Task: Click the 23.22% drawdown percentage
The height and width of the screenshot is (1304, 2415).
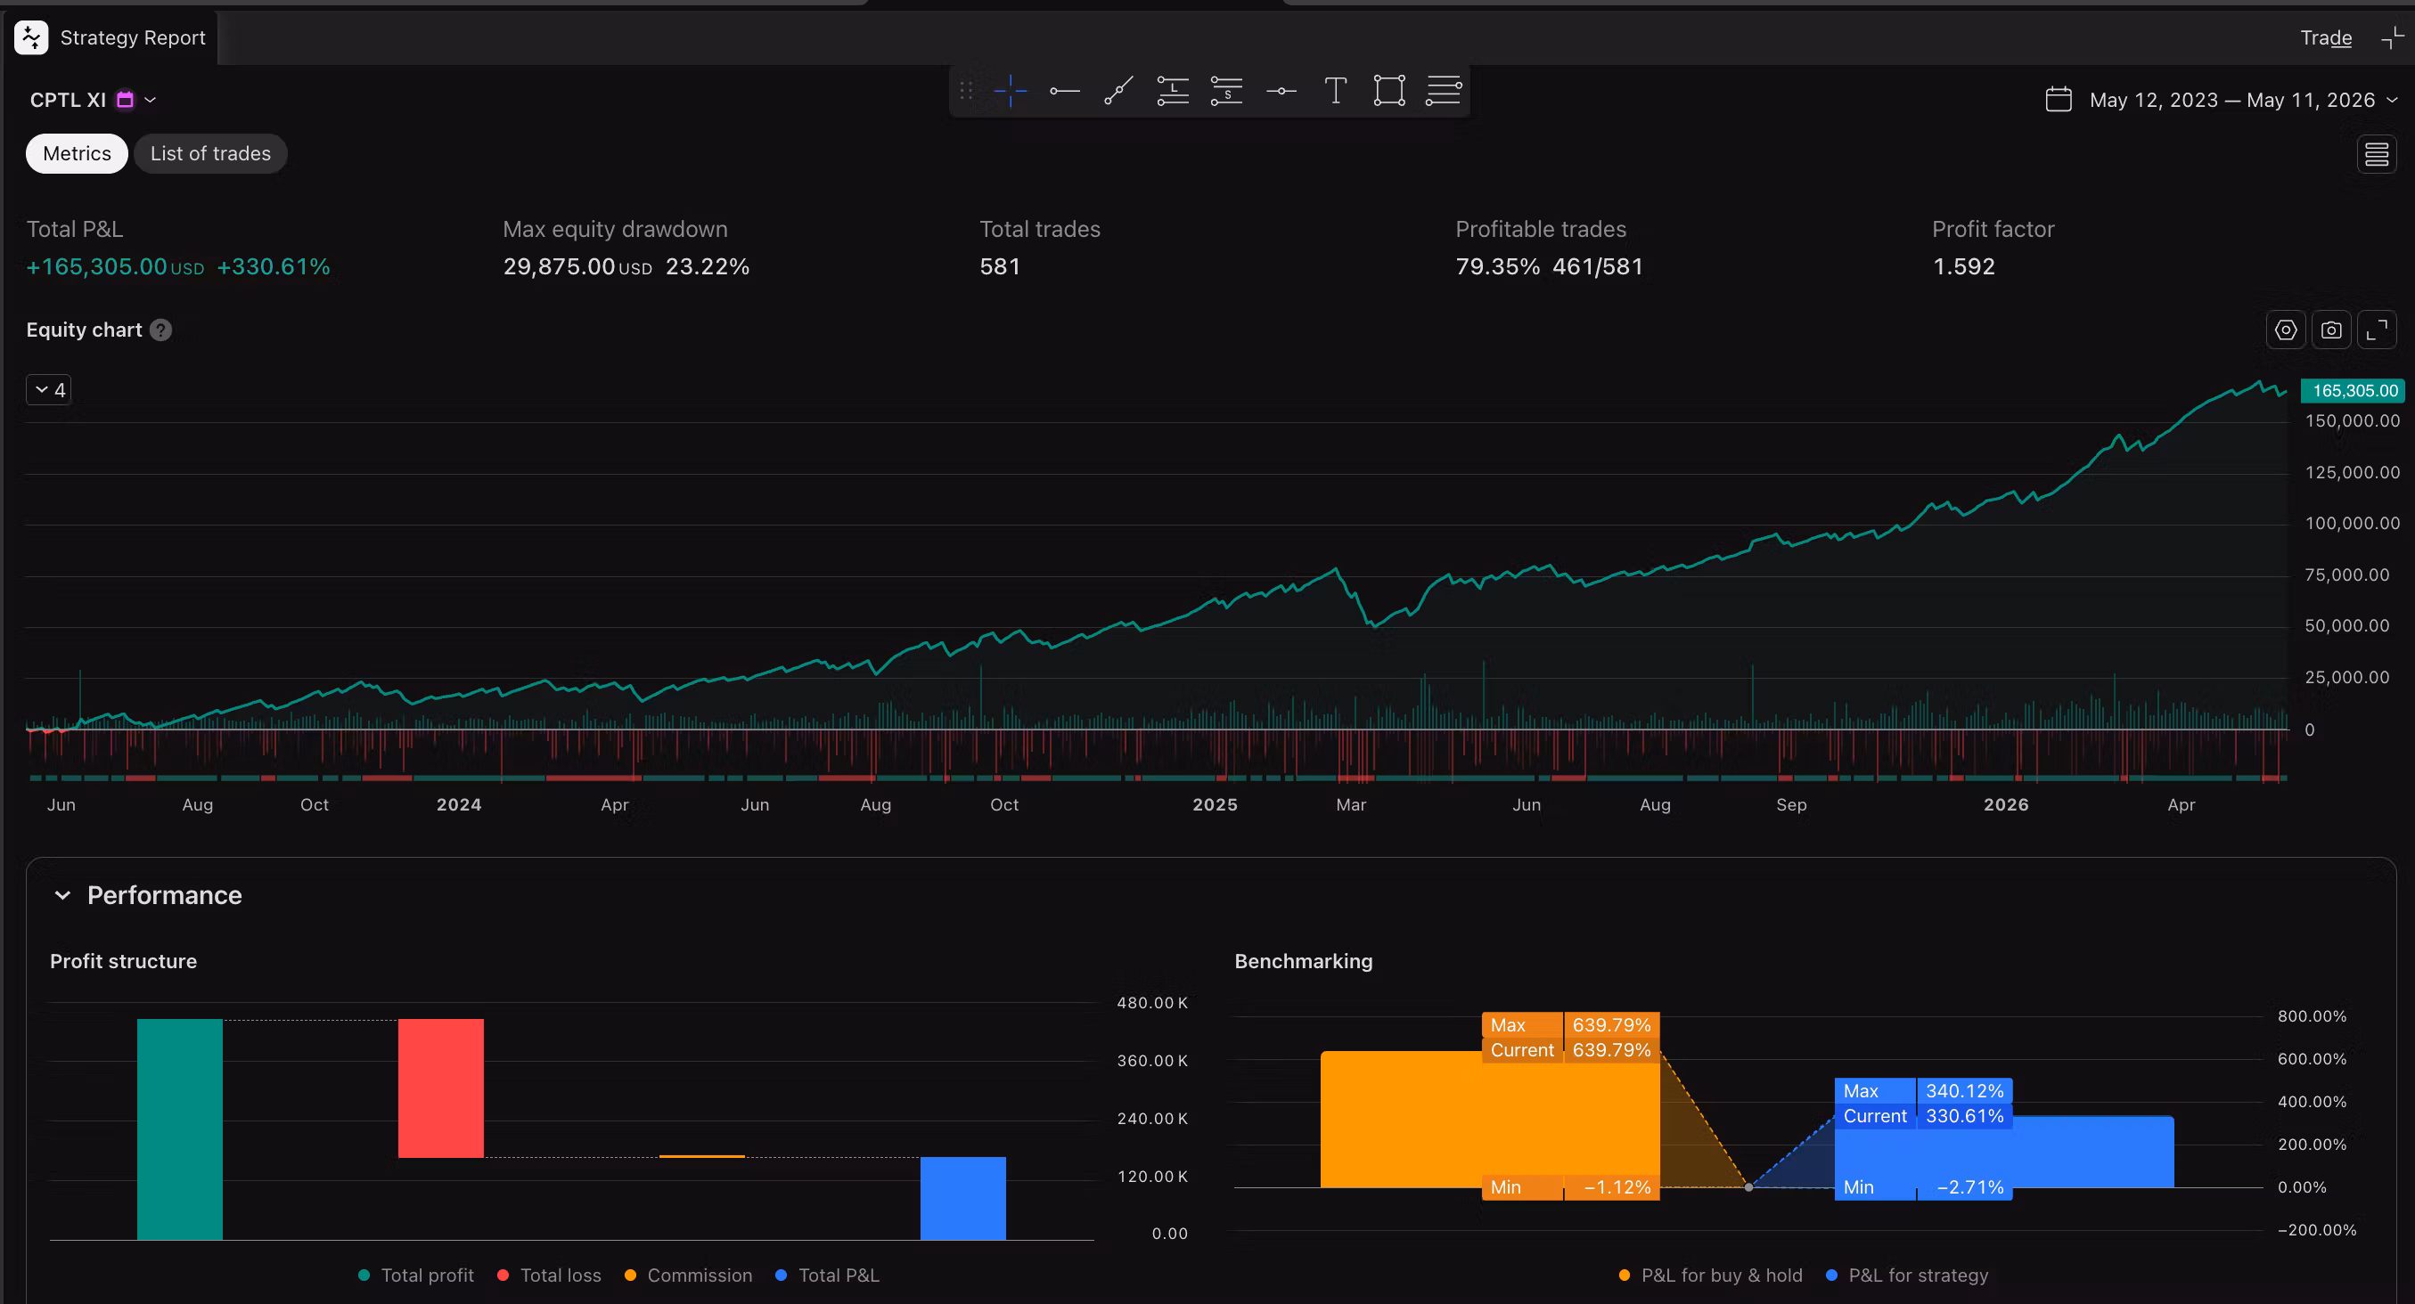Action: click(x=708, y=267)
